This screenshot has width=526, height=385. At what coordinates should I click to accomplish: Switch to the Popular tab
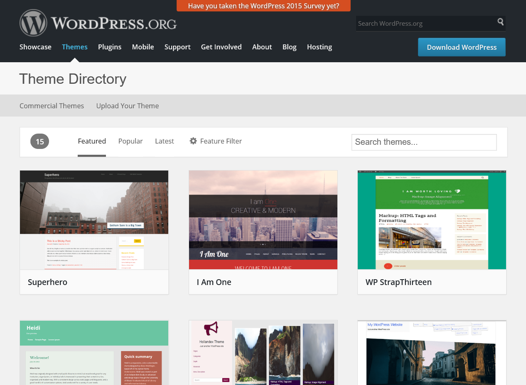[130, 141]
